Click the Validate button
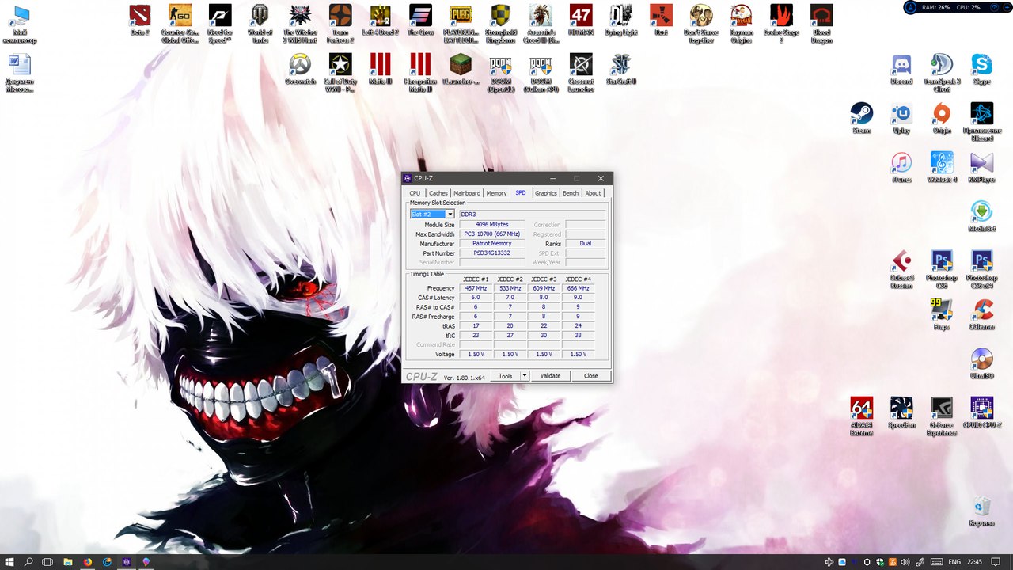The height and width of the screenshot is (570, 1013). click(550, 376)
